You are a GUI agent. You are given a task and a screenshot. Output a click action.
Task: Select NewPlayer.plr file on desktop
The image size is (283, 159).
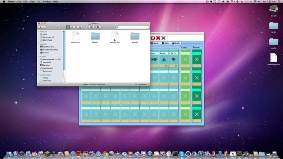coord(274,59)
